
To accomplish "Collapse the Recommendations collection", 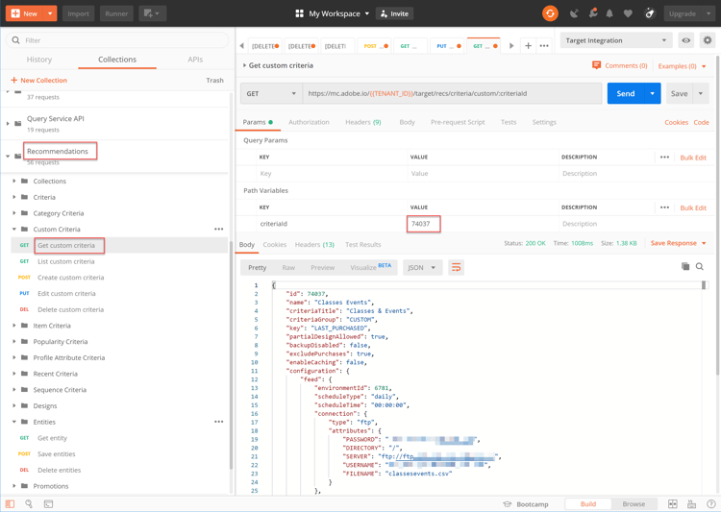I will [x=8, y=156].
